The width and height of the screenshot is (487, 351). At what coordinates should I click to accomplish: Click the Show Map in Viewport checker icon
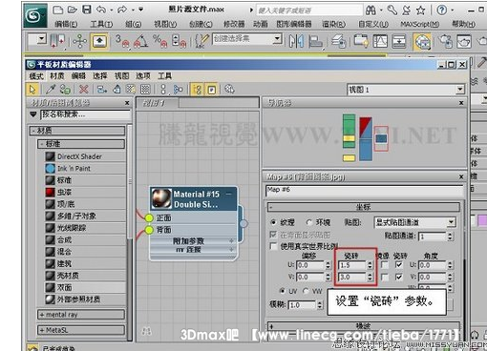click(x=131, y=90)
